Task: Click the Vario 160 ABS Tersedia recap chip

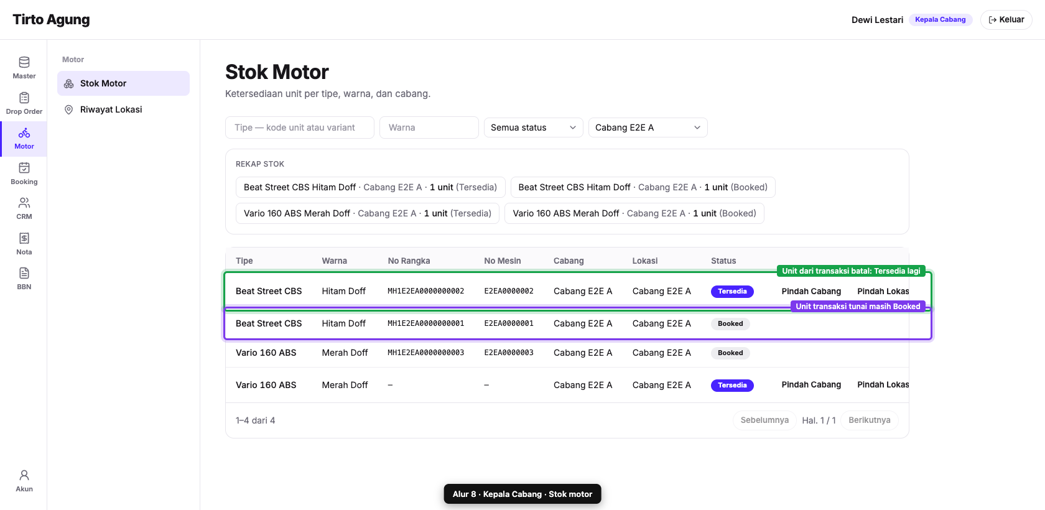Action: (x=368, y=213)
